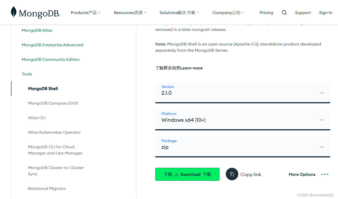Click the Products chevron arrow
This screenshot has width=338, height=199.
coord(99,12)
